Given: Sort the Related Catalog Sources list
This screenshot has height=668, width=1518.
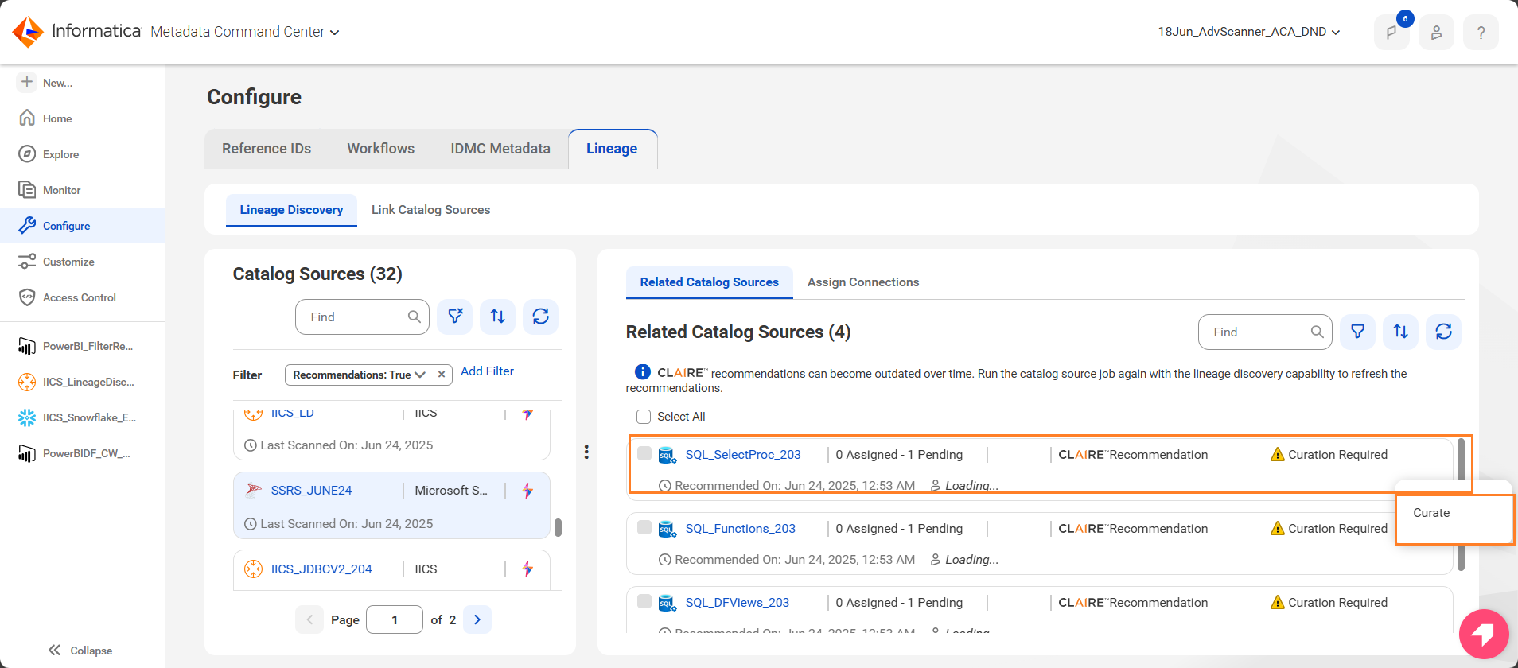Looking at the screenshot, I should click(x=1401, y=332).
